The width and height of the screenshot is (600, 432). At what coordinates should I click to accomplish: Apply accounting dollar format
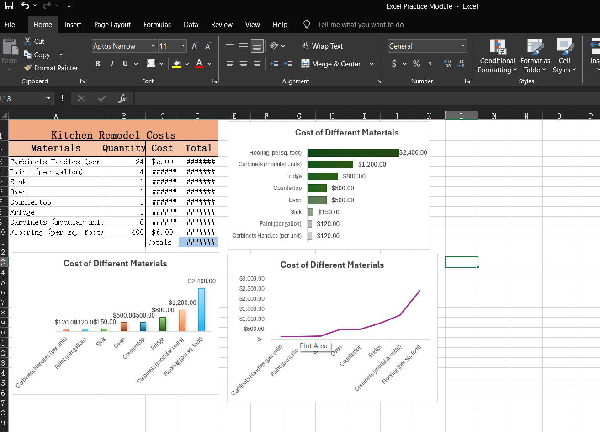(394, 64)
